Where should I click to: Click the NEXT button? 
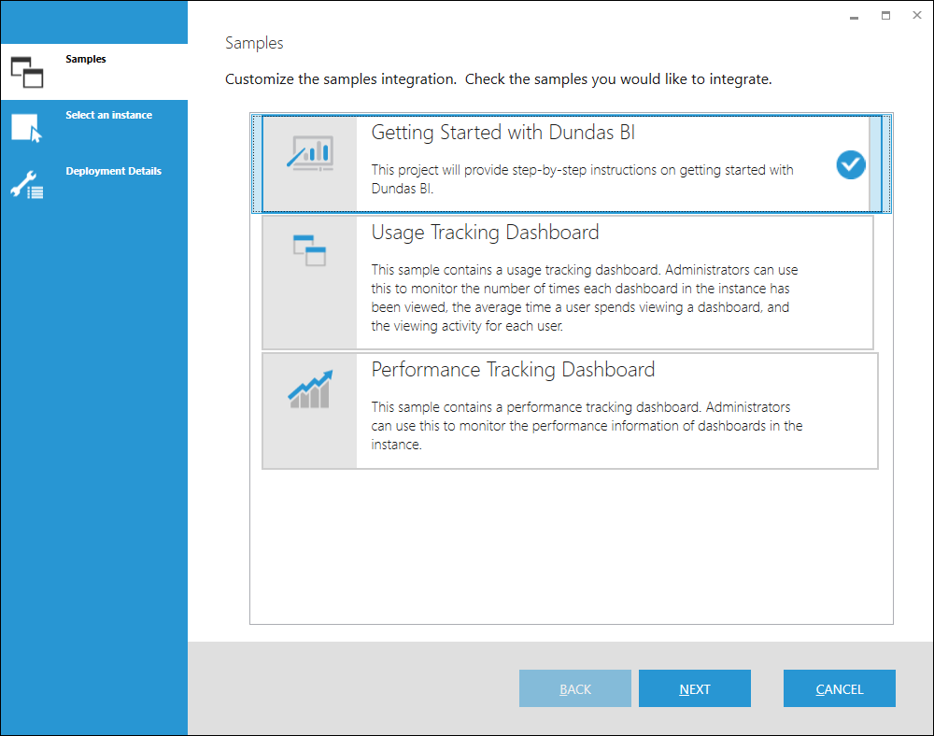[695, 688]
